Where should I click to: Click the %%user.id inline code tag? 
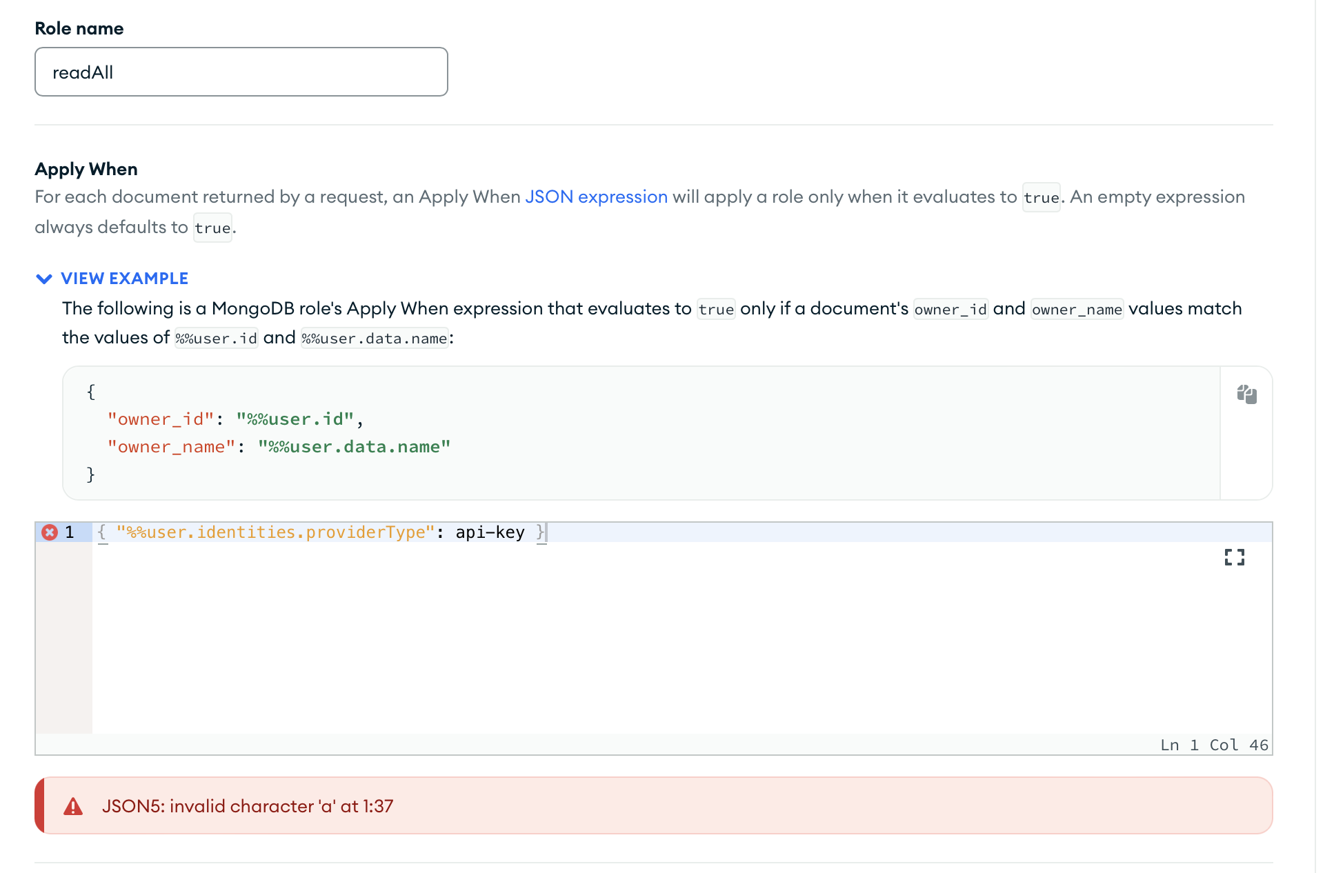[216, 339]
